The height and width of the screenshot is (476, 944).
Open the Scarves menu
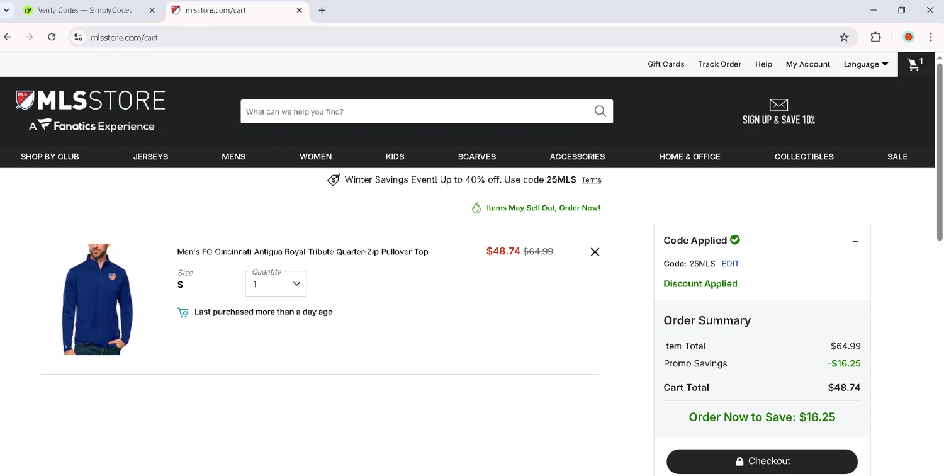[x=477, y=157]
